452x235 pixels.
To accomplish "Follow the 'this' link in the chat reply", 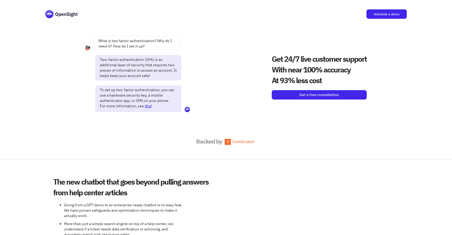I will [x=148, y=106].
